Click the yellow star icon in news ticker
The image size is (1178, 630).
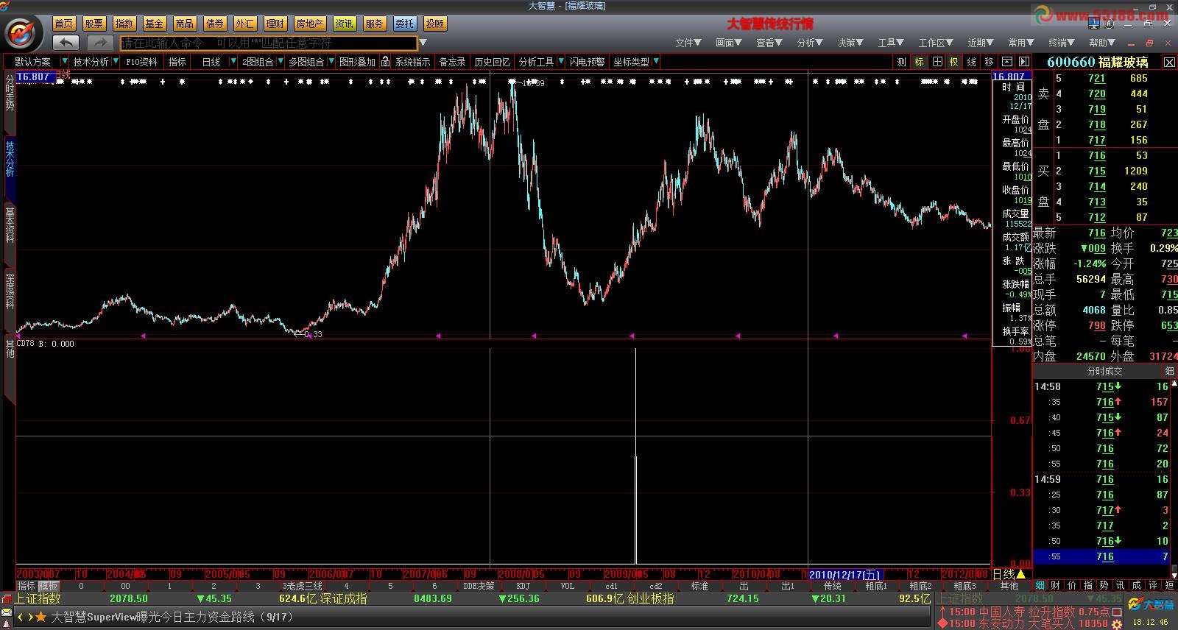(41, 617)
